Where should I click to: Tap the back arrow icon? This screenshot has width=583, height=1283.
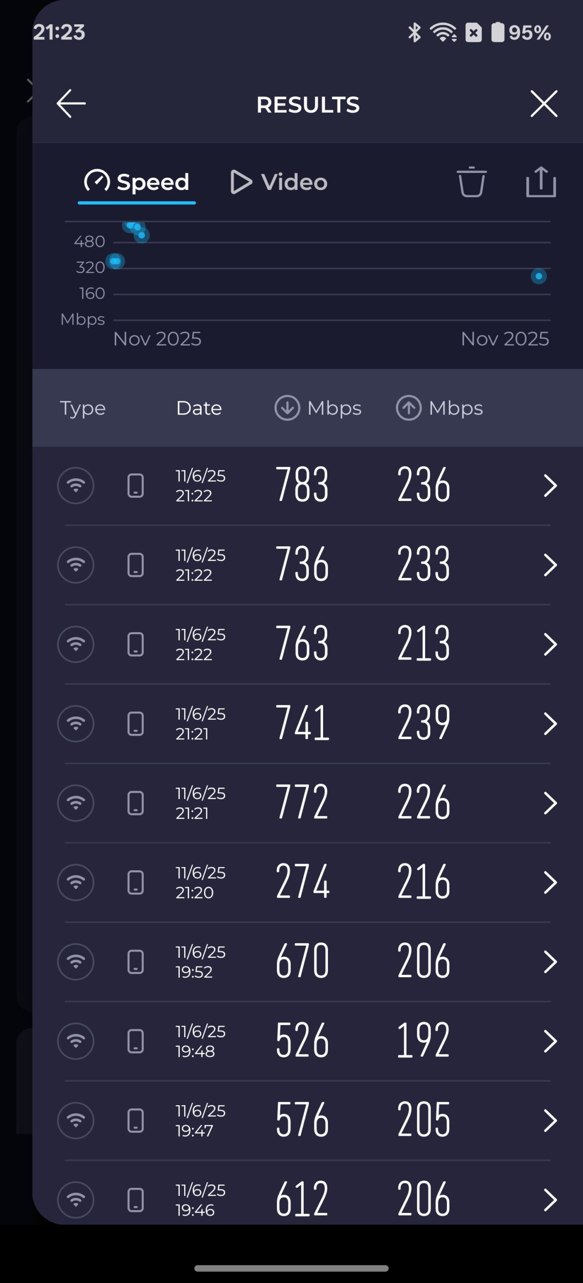71,104
